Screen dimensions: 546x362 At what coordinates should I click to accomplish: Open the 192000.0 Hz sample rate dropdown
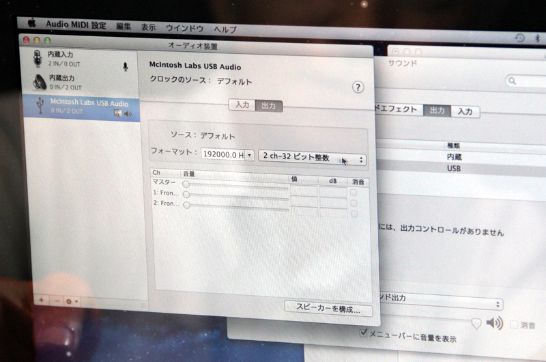point(249,155)
